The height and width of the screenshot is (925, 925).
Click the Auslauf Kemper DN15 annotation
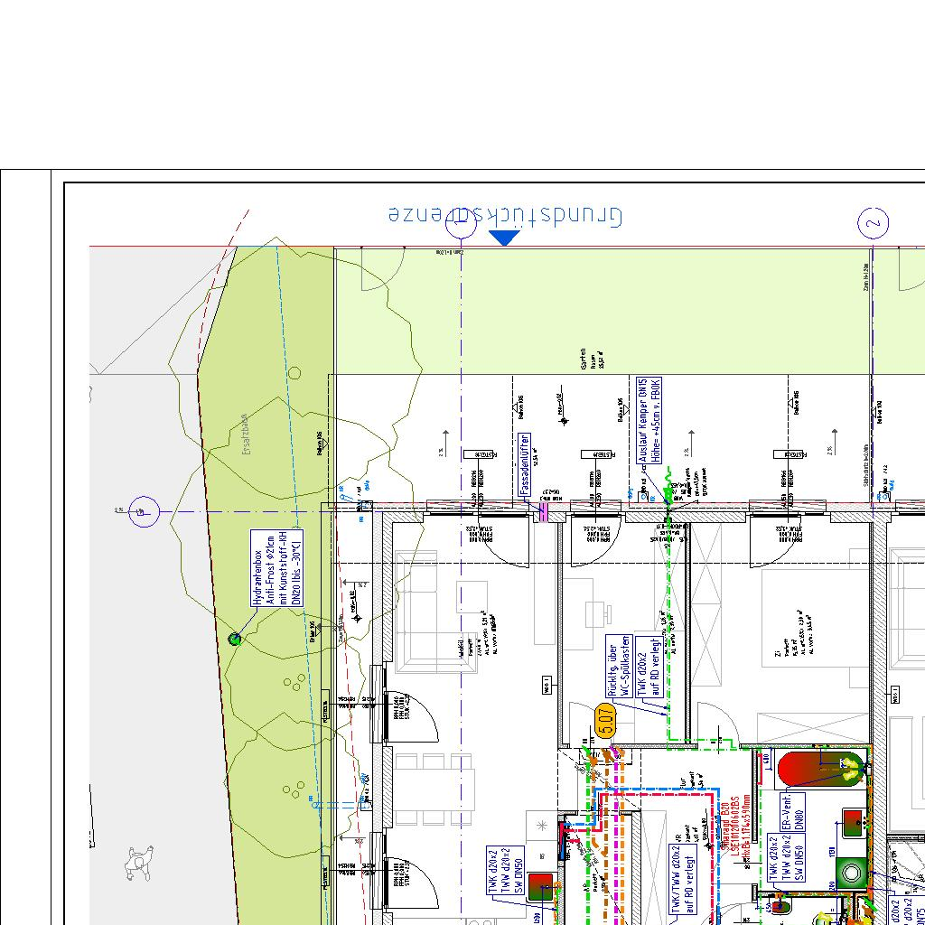click(649, 420)
